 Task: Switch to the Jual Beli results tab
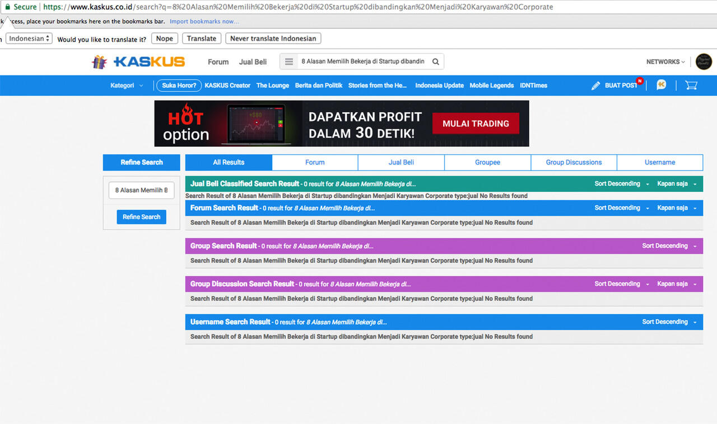click(x=401, y=162)
